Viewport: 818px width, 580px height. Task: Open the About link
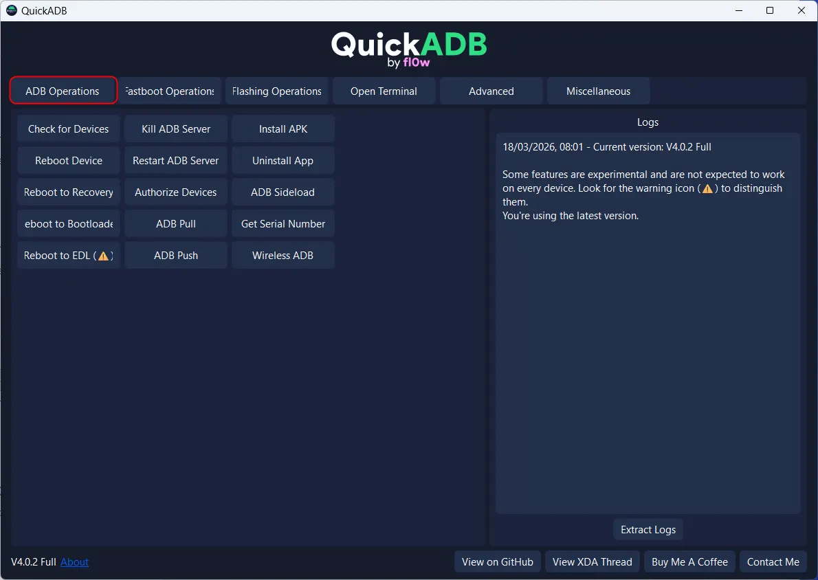click(x=74, y=561)
